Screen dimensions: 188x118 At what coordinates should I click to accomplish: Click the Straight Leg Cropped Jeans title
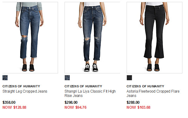[x=25, y=91]
